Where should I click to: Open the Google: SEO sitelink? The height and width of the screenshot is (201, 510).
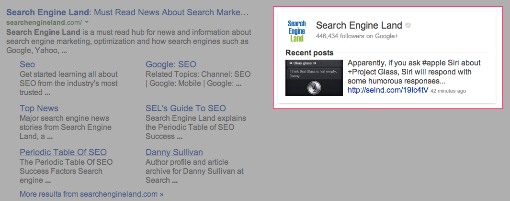(171, 64)
